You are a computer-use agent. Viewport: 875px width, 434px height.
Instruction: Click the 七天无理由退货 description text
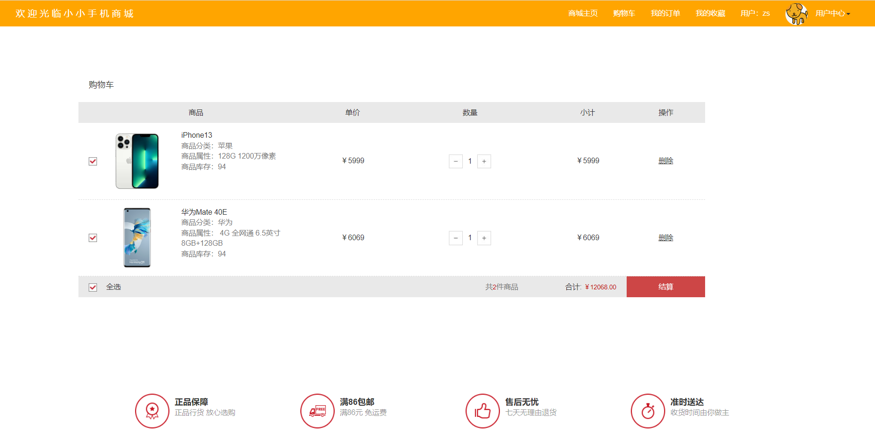tap(531, 413)
